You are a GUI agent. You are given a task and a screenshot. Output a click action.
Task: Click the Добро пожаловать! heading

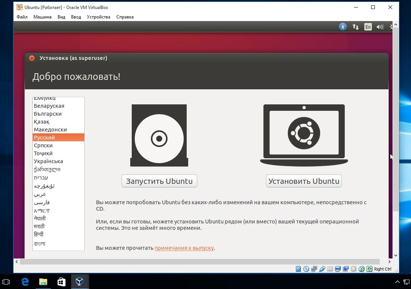(76, 76)
